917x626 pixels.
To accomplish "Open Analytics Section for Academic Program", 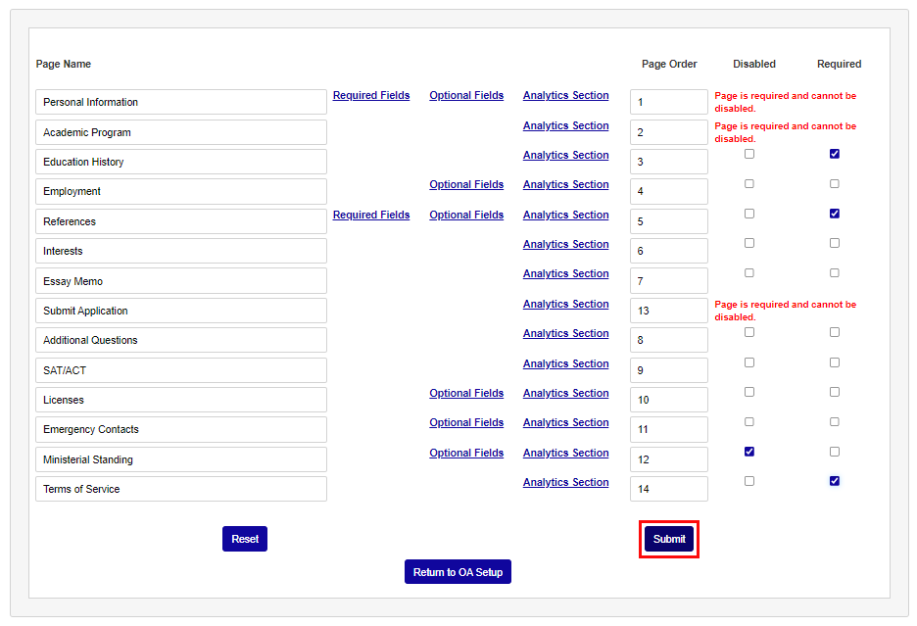I will [565, 125].
